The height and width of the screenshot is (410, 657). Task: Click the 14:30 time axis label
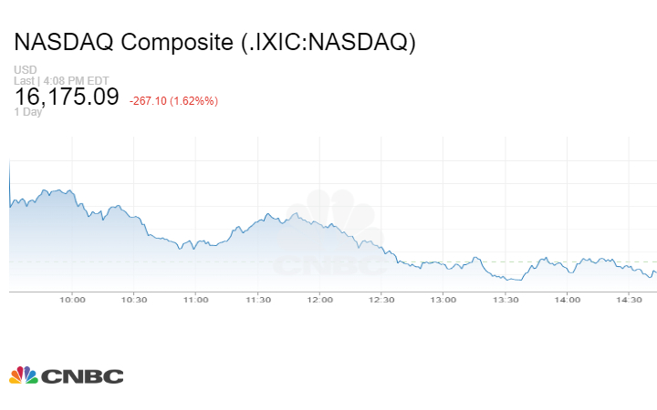click(629, 300)
